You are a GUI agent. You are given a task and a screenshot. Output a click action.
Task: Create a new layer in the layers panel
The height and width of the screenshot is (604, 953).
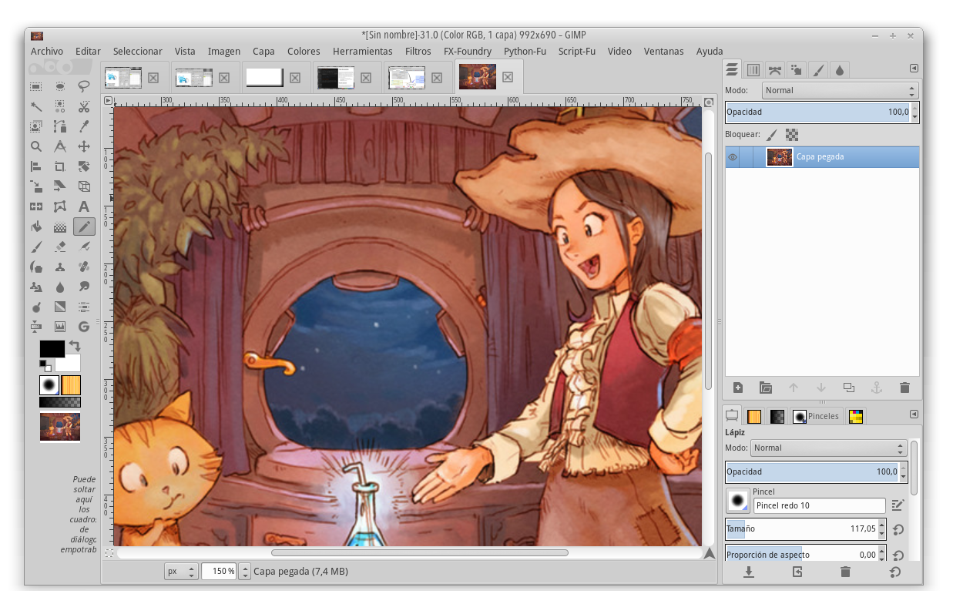click(x=737, y=388)
